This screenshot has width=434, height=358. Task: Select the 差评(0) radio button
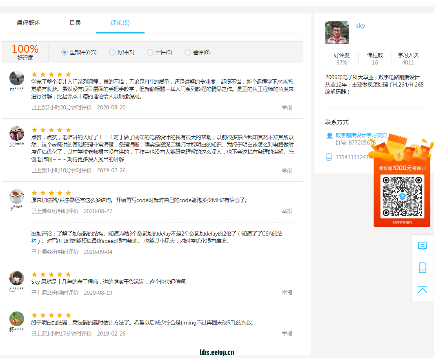(x=188, y=52)
